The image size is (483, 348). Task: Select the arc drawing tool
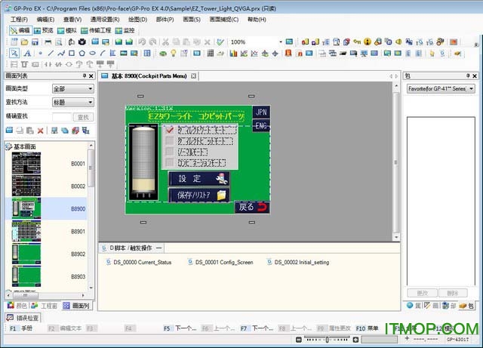pos(103,54)
